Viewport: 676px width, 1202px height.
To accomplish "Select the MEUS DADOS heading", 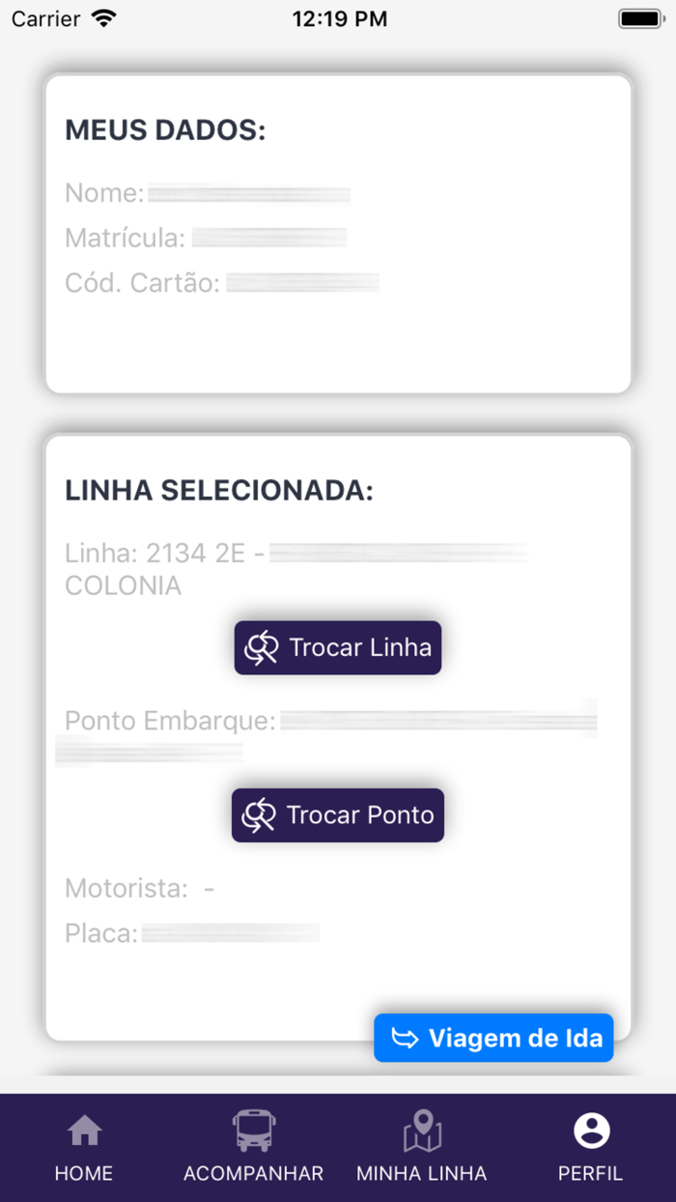I will tap(165, 130).
